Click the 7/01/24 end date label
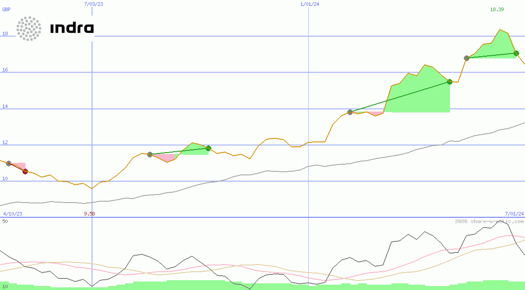The width and height of the screenshot is (525, 290). 514,214
